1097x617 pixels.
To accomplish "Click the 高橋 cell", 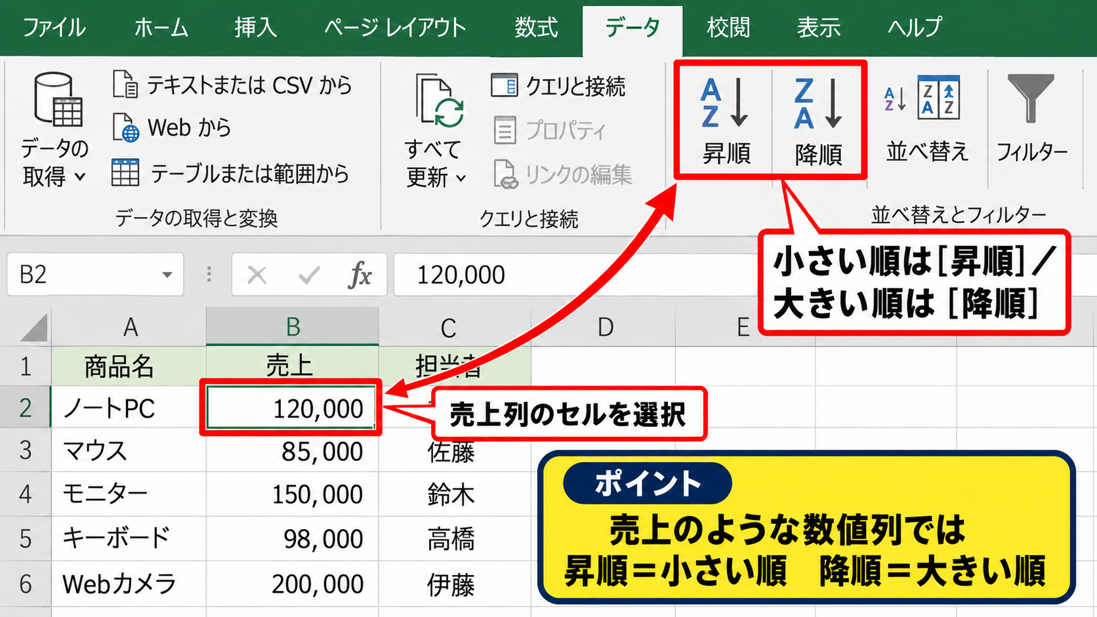I will pyautogui.click(x=455, y=538).
